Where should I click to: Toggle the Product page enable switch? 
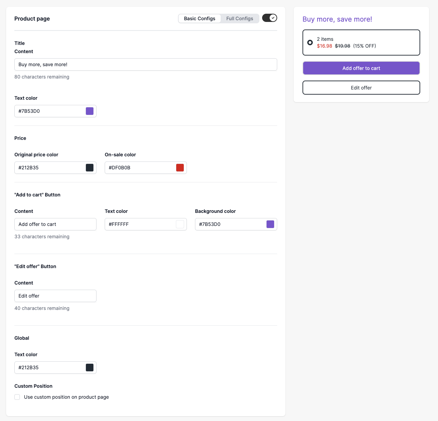[x=270, y=18]
